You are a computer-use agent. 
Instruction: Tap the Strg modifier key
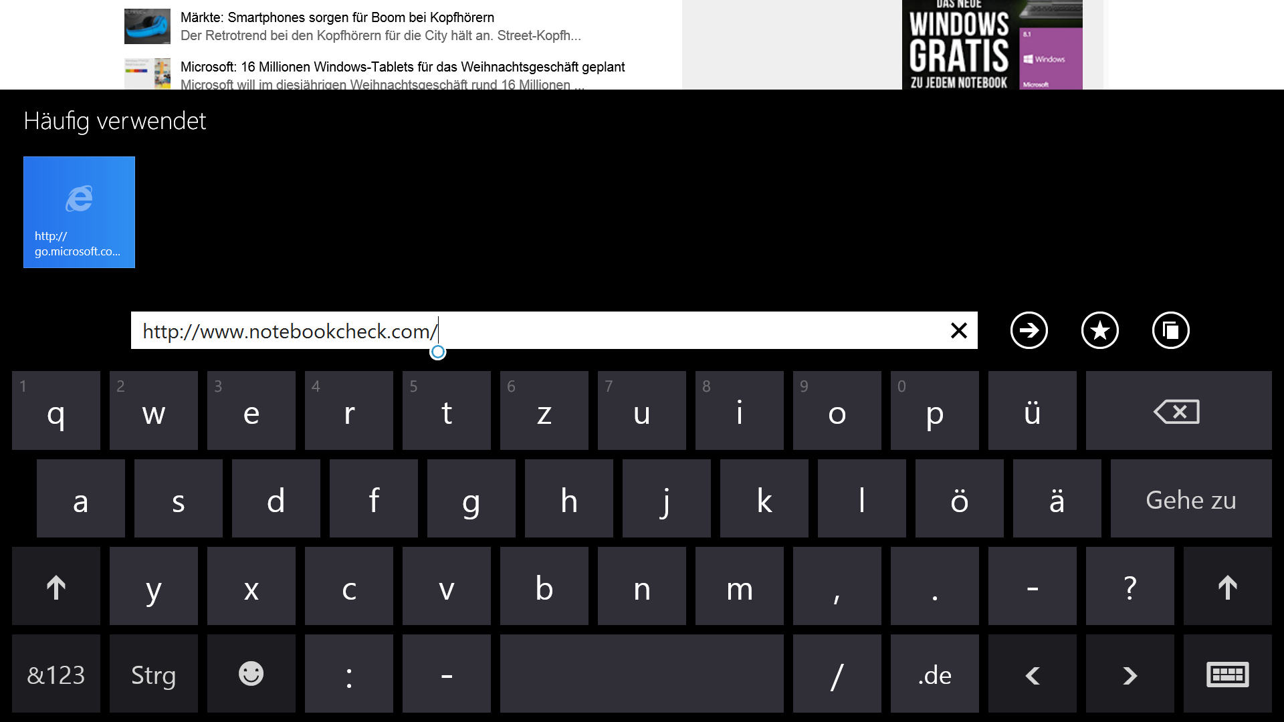click(154, 674)
